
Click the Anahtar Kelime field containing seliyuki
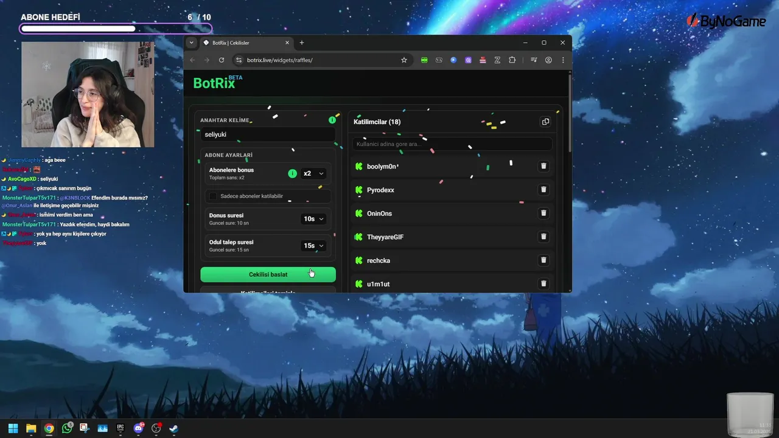tap(268, 134)
